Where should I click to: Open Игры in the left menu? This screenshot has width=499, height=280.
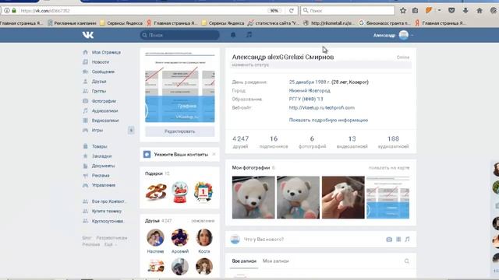coord(97,130)
